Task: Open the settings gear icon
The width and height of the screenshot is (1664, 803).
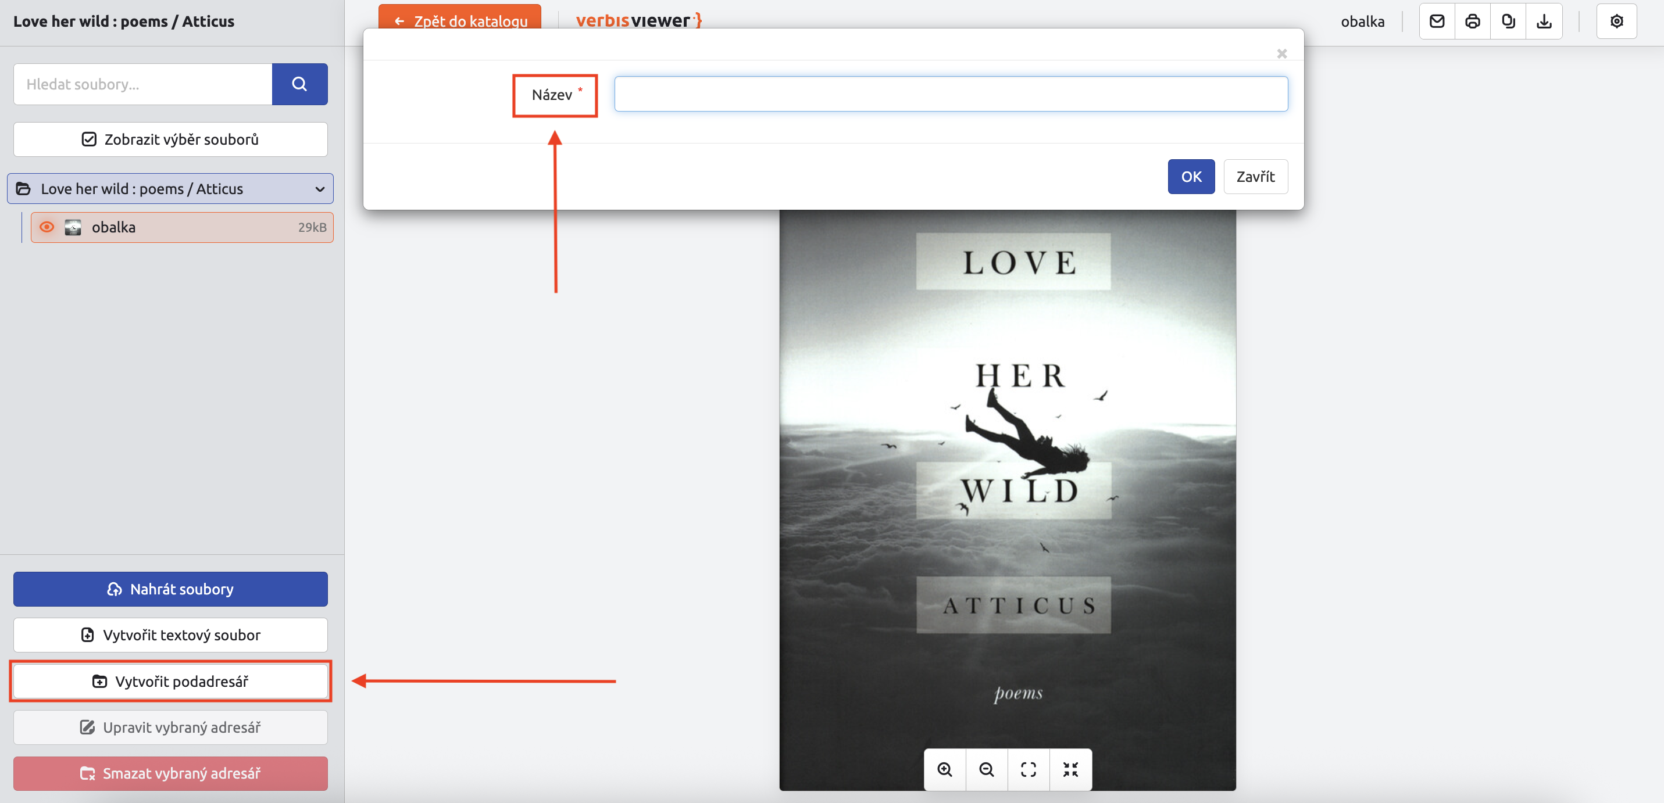Action: point(1616,21)
